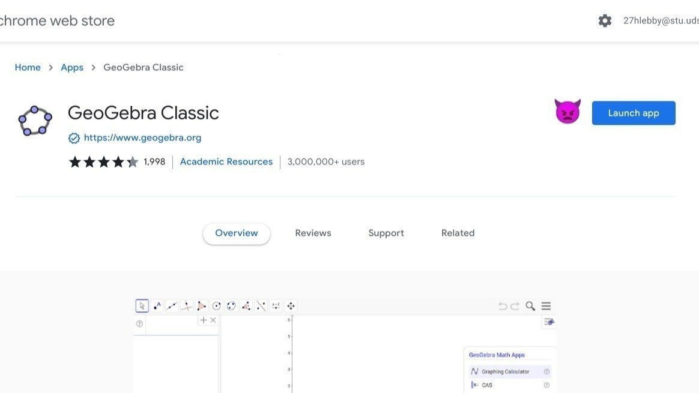Navigate to Home breadcrumb
The width and height of the screenshot is (699, 393).
pos(28,68)
